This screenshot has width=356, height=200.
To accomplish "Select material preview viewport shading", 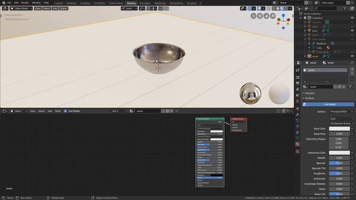I will tap(282, 8).
